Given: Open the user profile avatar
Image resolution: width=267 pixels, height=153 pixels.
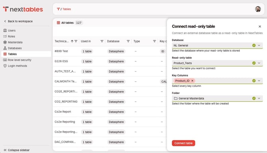Looking at the screenshot, I should [258, 9].
